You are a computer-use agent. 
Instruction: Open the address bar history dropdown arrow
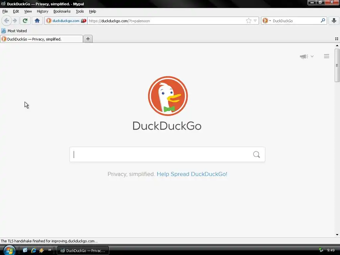pyautogui.click(x=255, y=21)
